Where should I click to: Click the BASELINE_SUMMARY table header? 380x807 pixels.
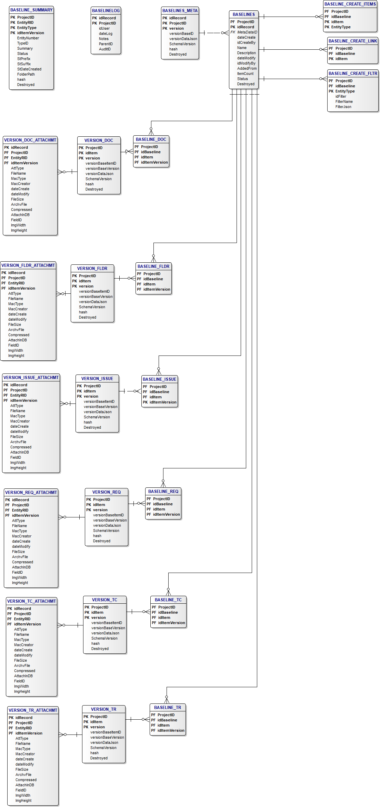click(31, 10)
